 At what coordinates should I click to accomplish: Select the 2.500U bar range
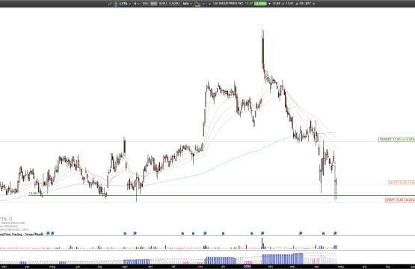174,4
